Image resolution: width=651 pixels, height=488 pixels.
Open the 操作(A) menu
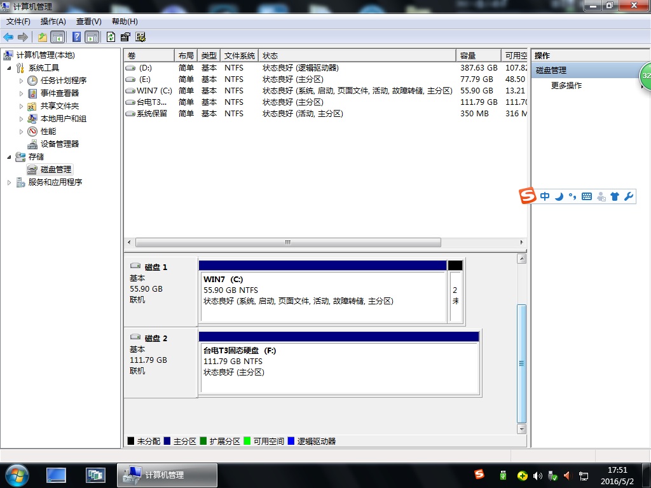tap(53, 22)
